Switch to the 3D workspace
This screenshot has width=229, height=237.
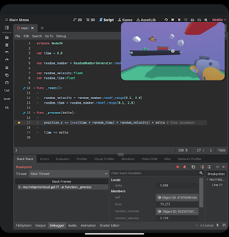tap(91, 20)
